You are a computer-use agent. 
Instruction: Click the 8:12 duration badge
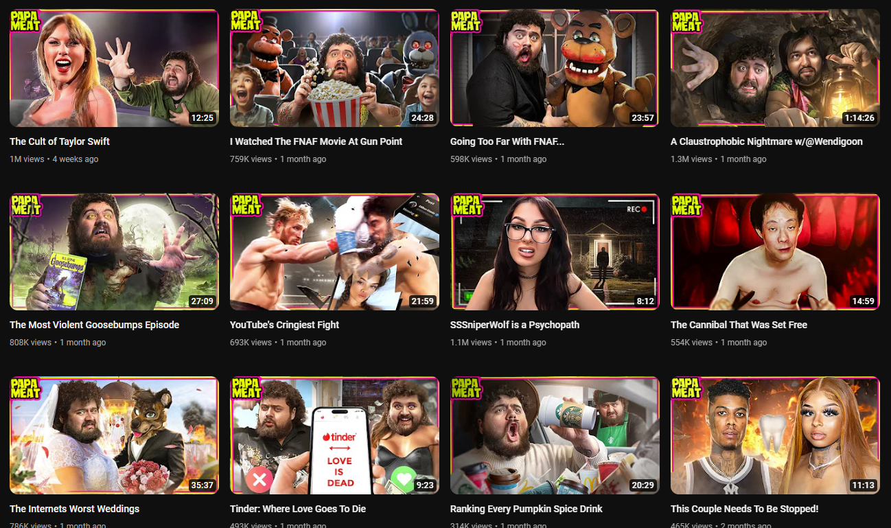pyautogui.click(x=645, y=301)
